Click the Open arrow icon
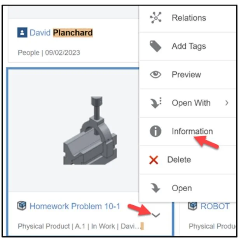The width and height of the screenshot is (239, 238). pos(155,188)
